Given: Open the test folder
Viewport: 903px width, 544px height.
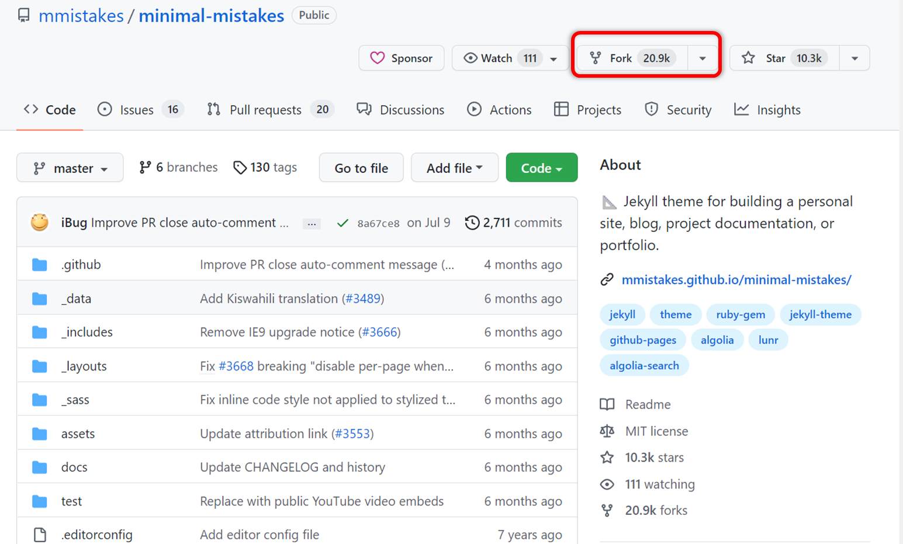Looking at the screenshot, I should point(71,501).
